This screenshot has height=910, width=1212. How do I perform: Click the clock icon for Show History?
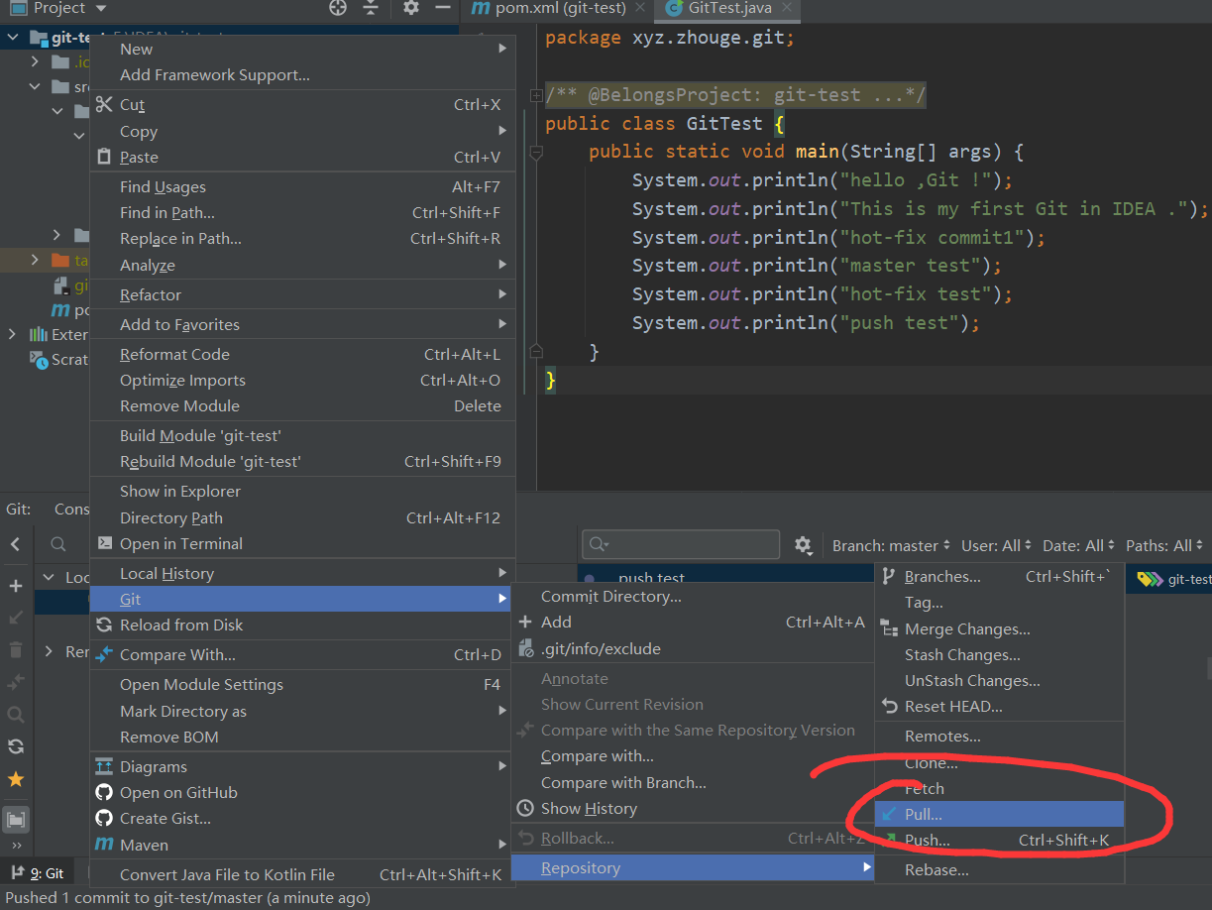click(525, 808)
